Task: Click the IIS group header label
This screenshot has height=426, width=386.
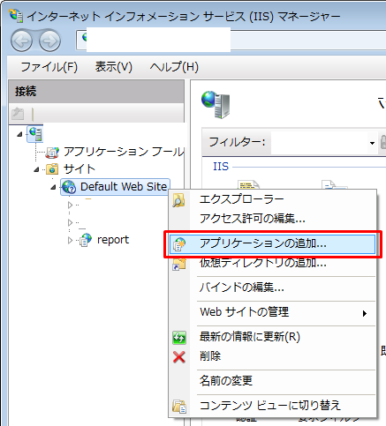Action: point(221,167)
